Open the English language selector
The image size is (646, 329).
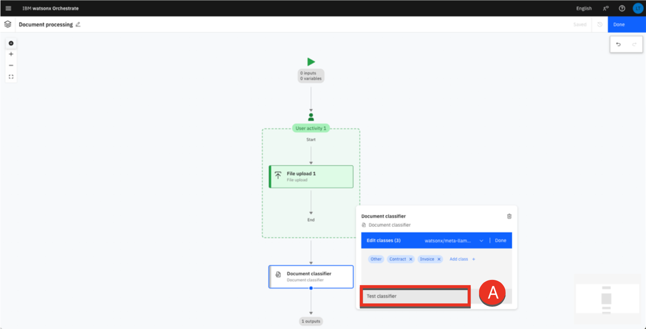point(584,8)
